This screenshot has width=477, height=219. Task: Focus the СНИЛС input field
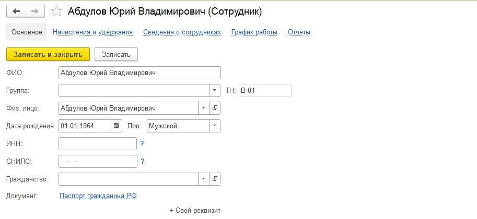98,161
